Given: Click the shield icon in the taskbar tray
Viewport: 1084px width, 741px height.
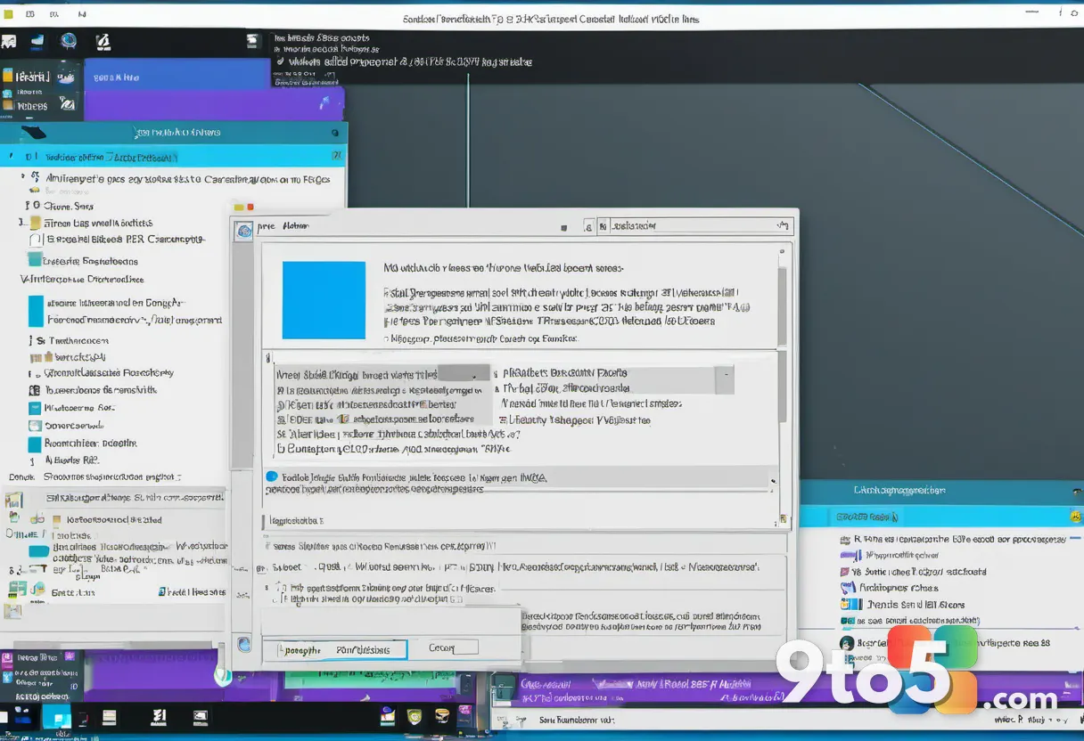Looking at the screenshot, I should point(414,716).
